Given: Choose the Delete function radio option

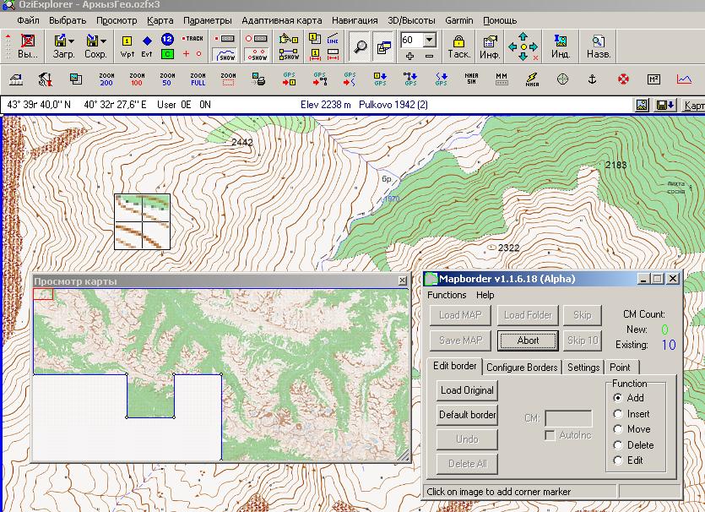Looking at the screenshot, I should click(x=619, y=444).
